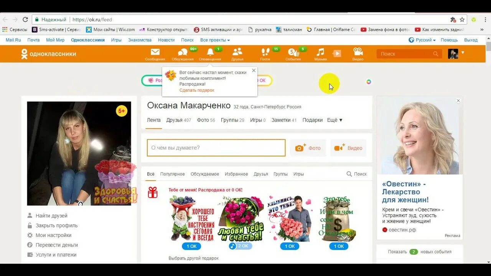
Task: Click the gear icon beside Мои настройки
Action: 30,235
